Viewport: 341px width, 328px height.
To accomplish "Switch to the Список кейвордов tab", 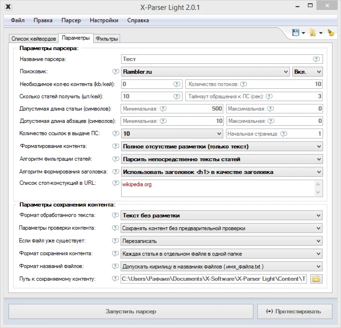I will [33, 39].
